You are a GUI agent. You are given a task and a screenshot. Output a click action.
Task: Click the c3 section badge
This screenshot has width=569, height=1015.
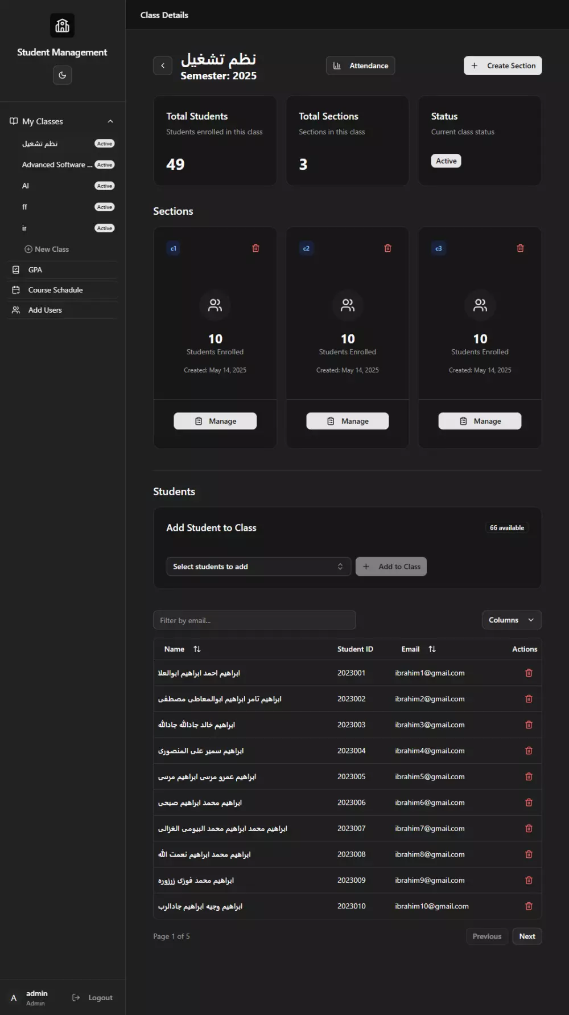click(x=439, y=248)
